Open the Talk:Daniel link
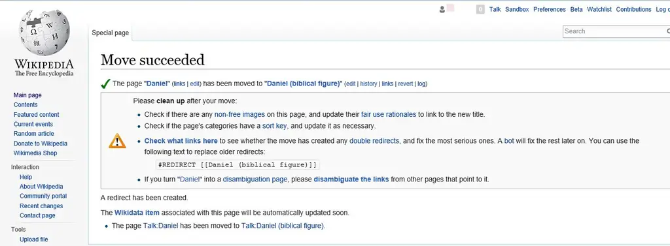 (161, 226)
